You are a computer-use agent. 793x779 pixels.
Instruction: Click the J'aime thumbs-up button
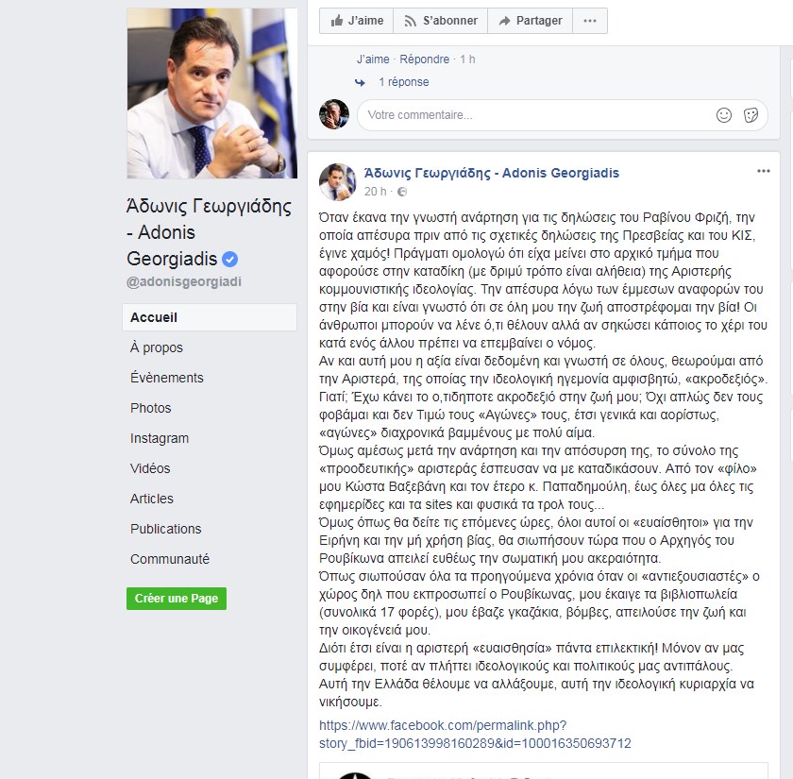tap(357, 21)
